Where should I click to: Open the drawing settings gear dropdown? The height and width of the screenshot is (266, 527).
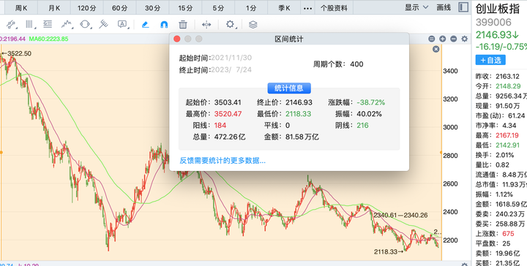pos(231,24)
